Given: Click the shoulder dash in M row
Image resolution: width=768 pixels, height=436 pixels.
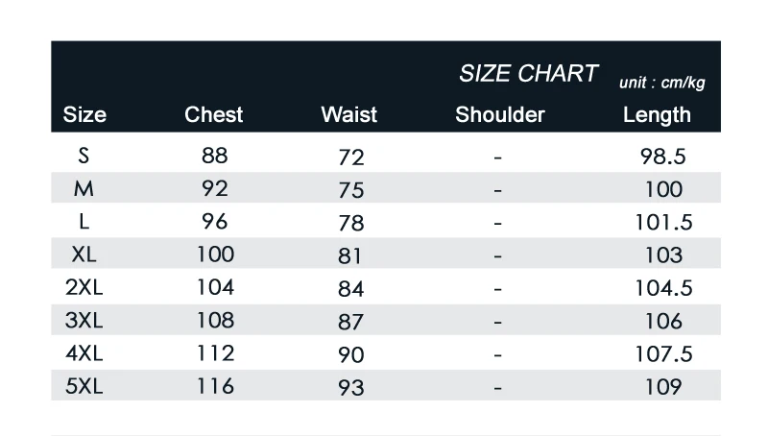Looking at the screenshot, I should click(x=497, y=190).
